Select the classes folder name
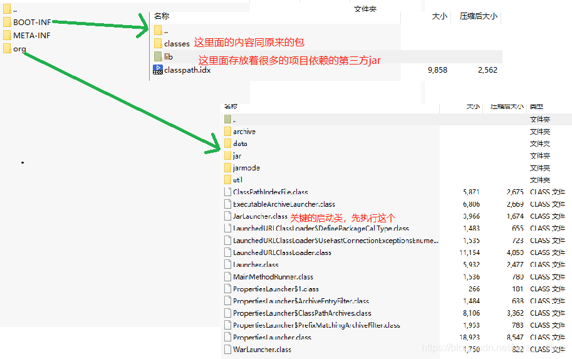This screenshot has height=359, width=572. click(177, 44)
